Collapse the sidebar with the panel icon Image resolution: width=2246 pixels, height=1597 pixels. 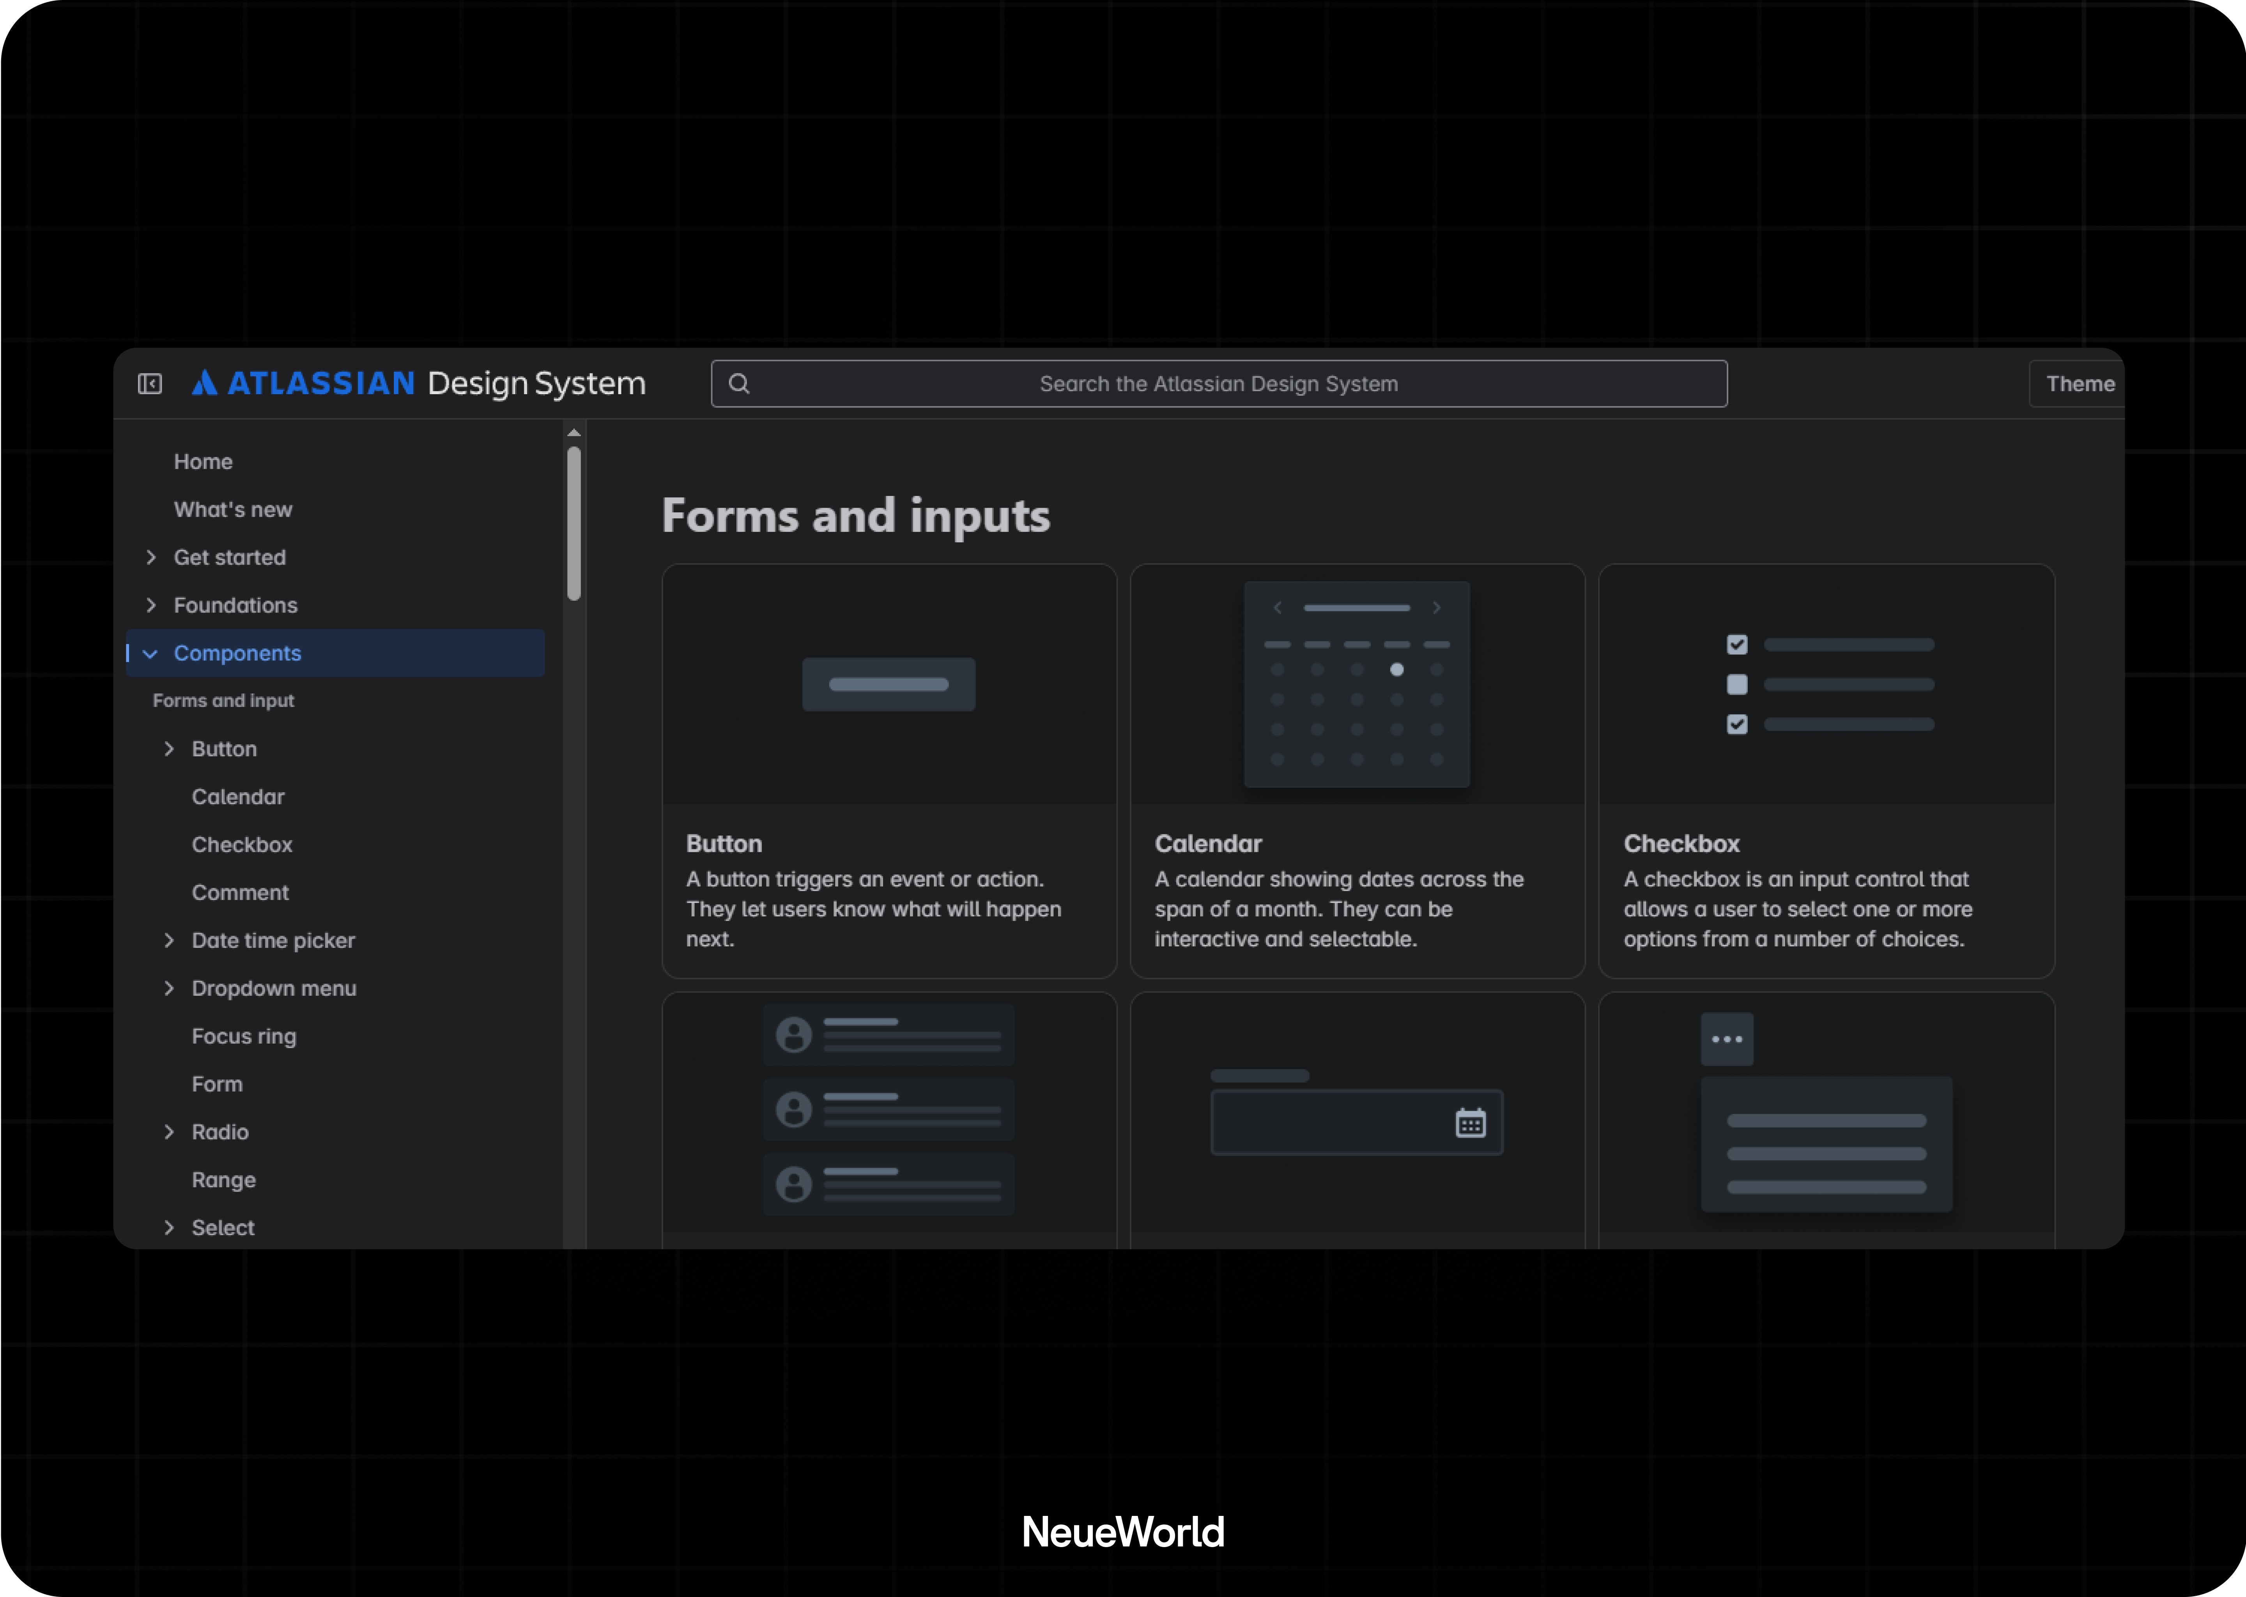tap(149, 384)
